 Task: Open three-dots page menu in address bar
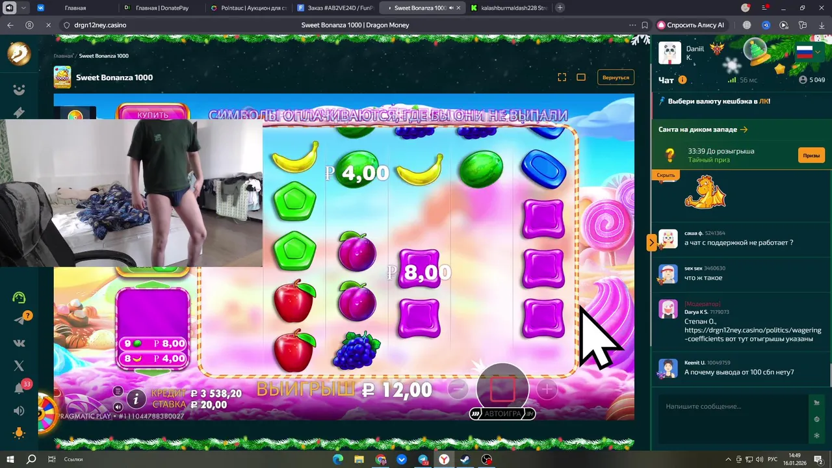point(632,25)
